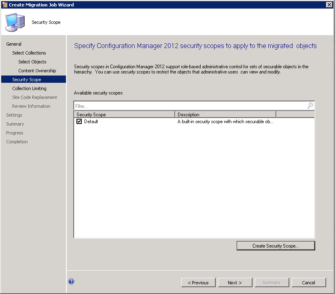Click the magnifier icon in the Filter box

[310, 105]
